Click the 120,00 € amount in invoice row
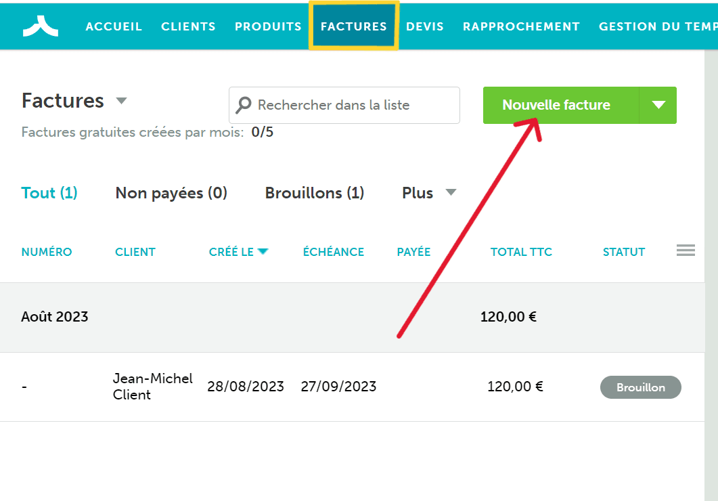718x501 pixels. tap(515, 387)
